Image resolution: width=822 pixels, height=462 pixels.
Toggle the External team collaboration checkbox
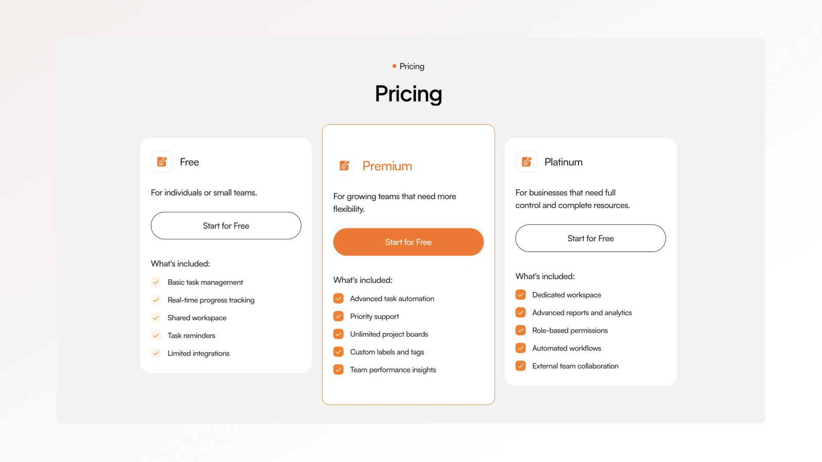click(521, 366)
